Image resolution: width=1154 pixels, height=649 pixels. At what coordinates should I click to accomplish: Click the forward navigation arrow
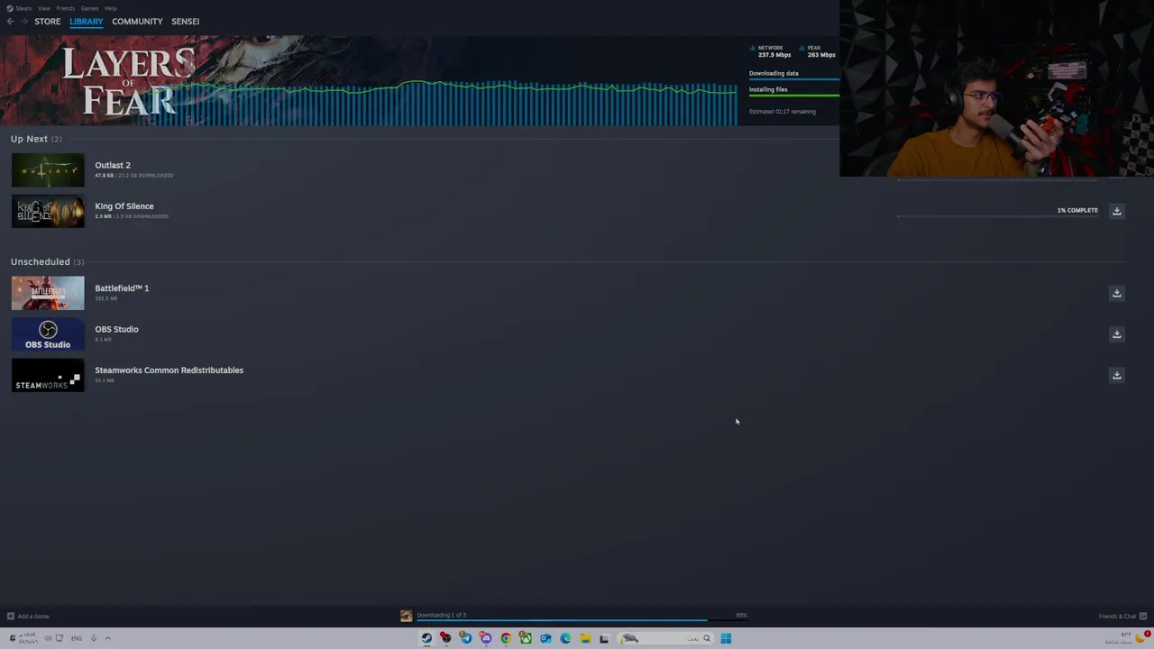24,22
